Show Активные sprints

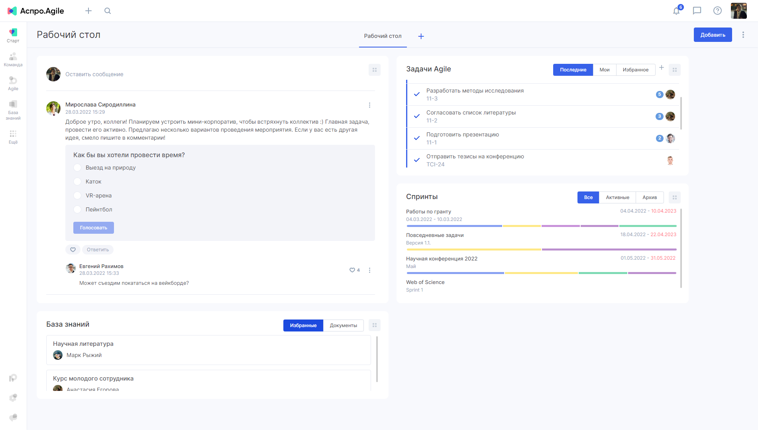pyautogui.click(x=617, y=197)
